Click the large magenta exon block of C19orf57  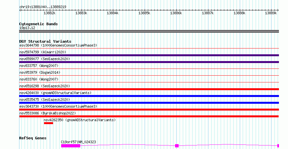71,146
